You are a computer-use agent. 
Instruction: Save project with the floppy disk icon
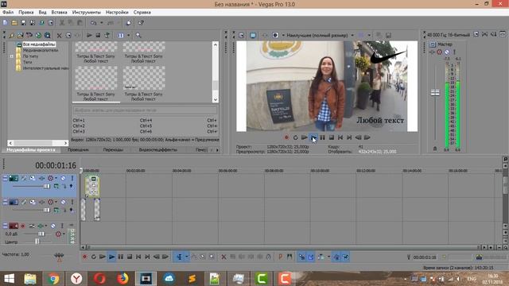(x=23, y=23)
